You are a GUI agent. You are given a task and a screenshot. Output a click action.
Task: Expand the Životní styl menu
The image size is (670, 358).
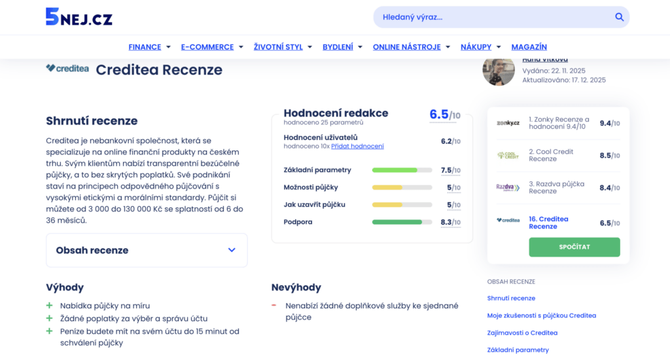tap(283, 47)
